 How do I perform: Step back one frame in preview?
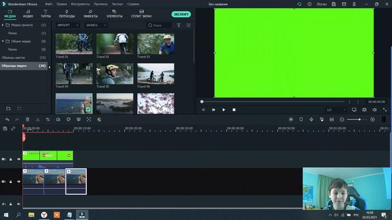tap(203, 110)
